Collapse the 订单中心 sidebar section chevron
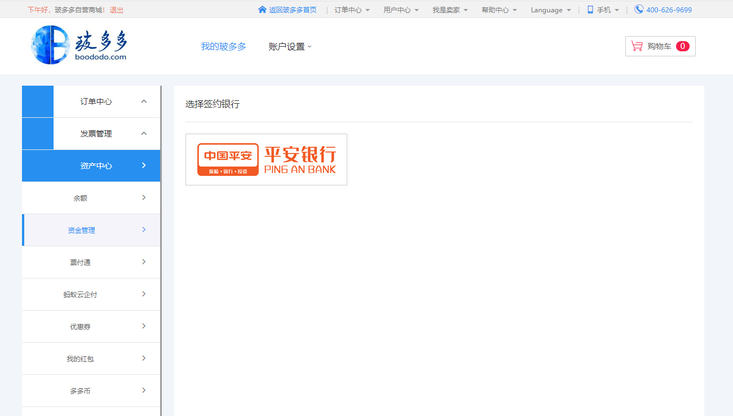 tap(144, 101)
